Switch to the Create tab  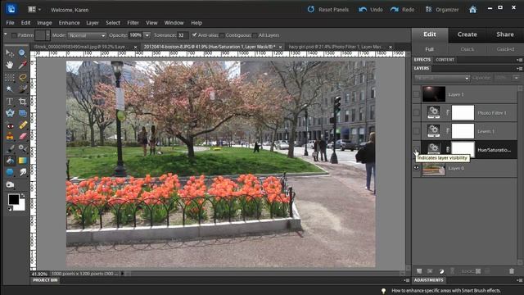pos(467,34)
